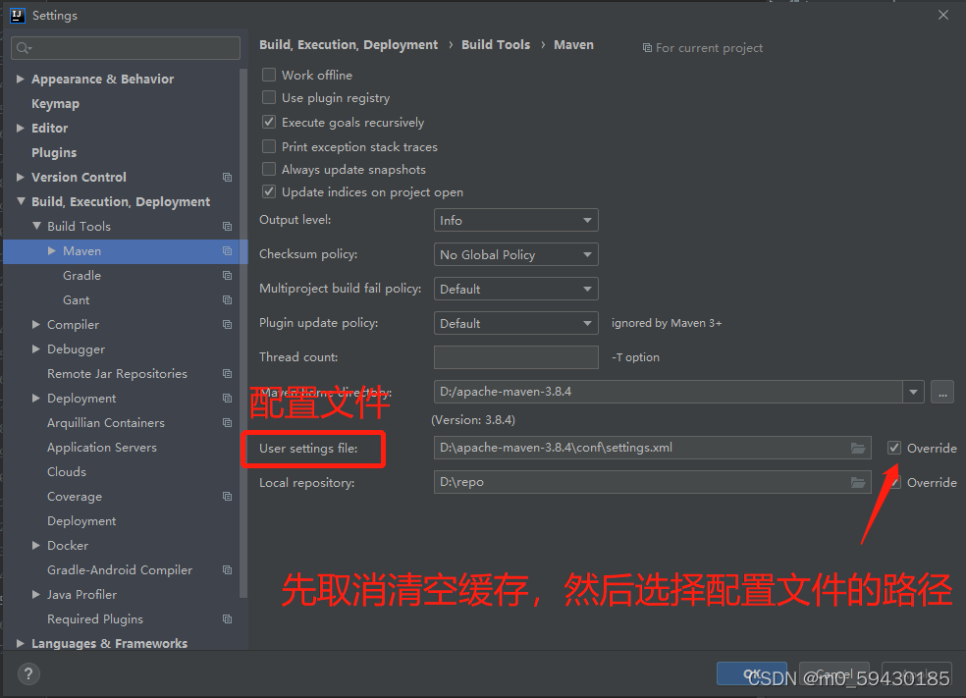Click the project-level icon beside Gradle-Android Compiler
This screenshot has height=698, width=966.
pos(228,570)
